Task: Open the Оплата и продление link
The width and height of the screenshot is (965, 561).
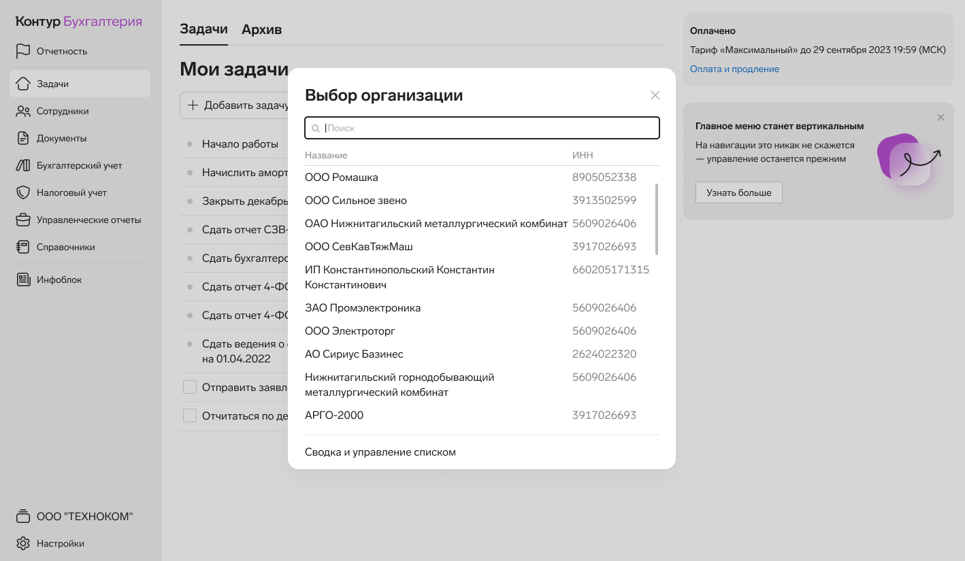Action: 734,69
